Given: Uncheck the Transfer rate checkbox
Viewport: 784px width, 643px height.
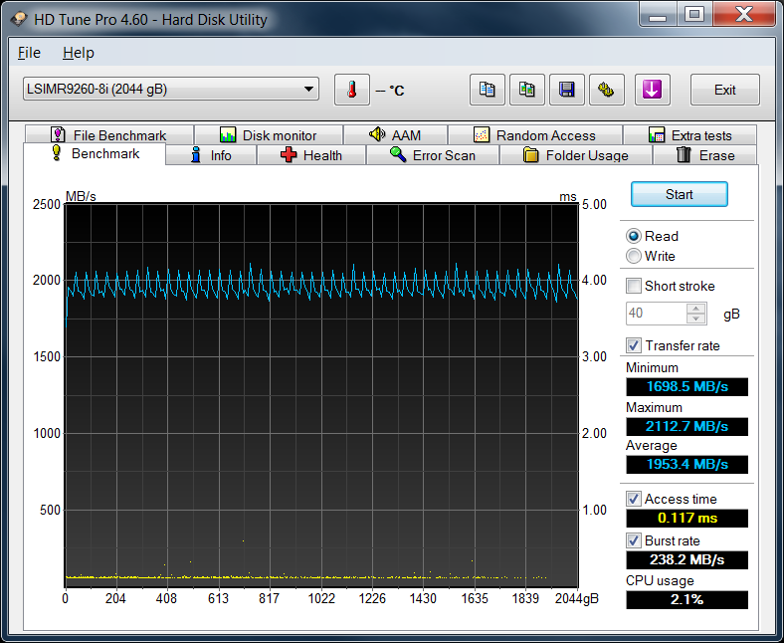Looking at the screenshot, I should pyautogui.click(x=634, y=345).
